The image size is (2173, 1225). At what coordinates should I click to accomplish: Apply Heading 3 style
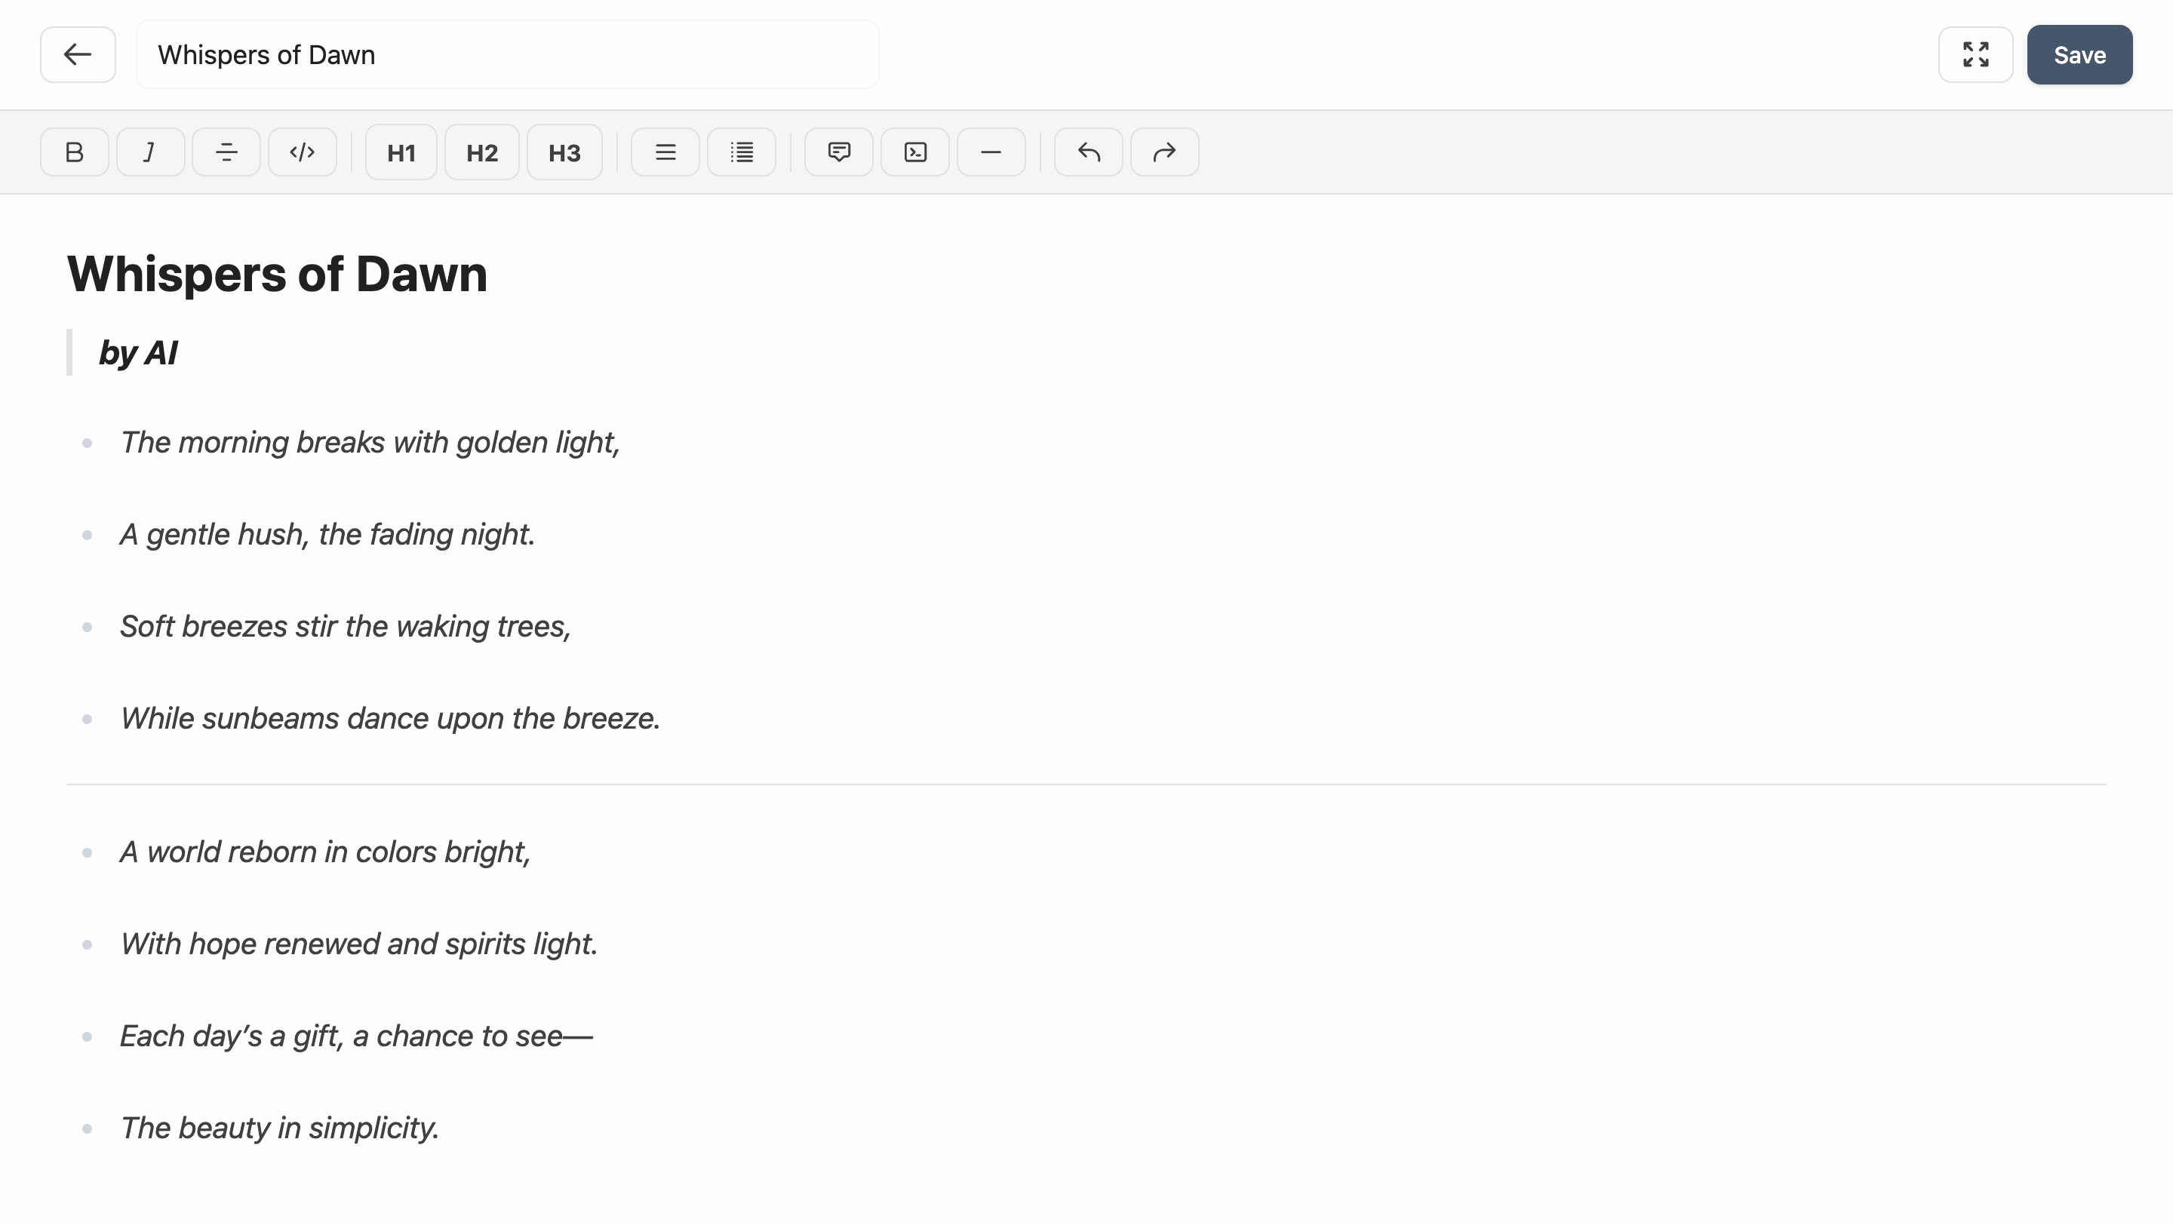click(x=564, y=152)
